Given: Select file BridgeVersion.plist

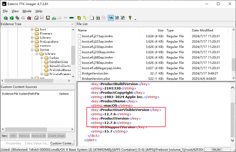Looking at the screenshot, I should tap(96, 79).
